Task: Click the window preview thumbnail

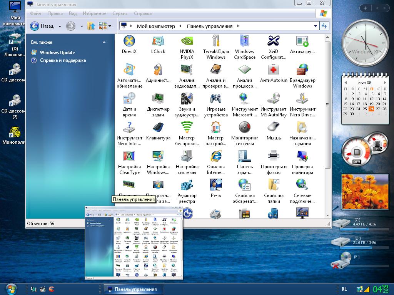Action: (134, 243)
